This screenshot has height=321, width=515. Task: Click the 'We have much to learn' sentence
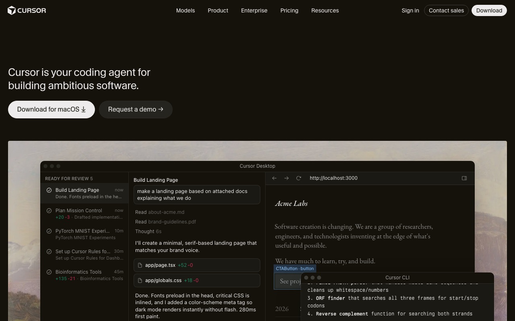pos(325,261)
